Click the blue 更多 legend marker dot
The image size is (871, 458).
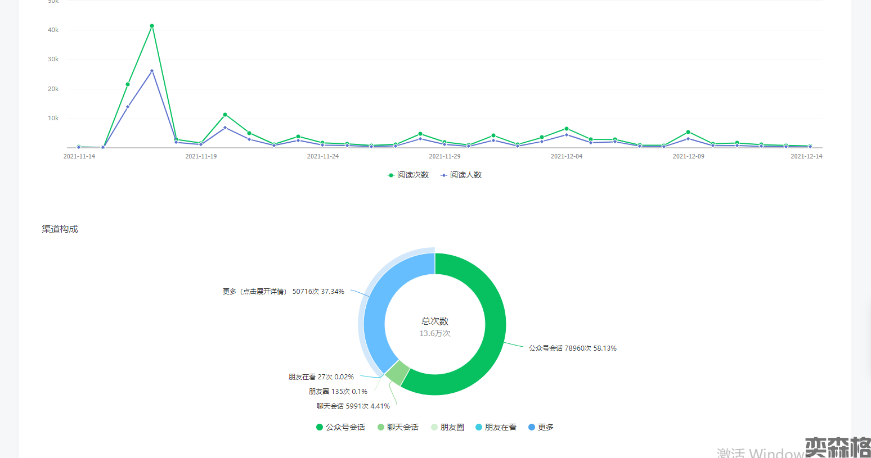[x=532, y=427]
